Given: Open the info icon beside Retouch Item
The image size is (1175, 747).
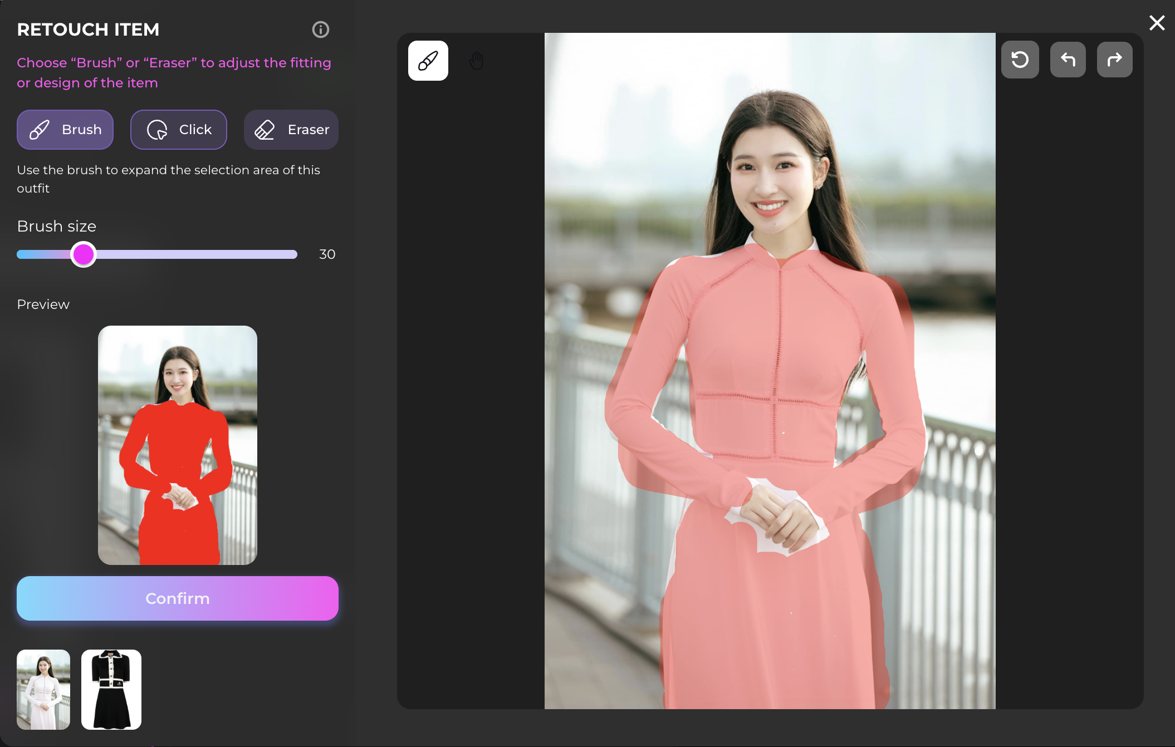Looking at the screenshot, I should click(320, 30).
